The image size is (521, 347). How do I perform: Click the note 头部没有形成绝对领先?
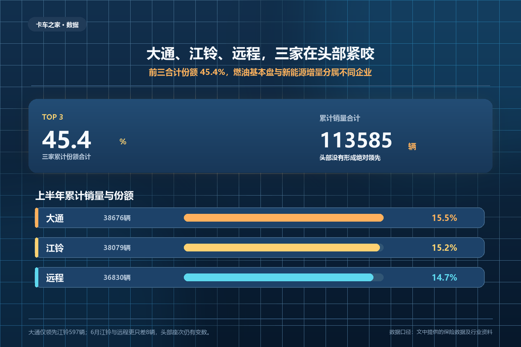pyautogui.click(x=350, y=158)
